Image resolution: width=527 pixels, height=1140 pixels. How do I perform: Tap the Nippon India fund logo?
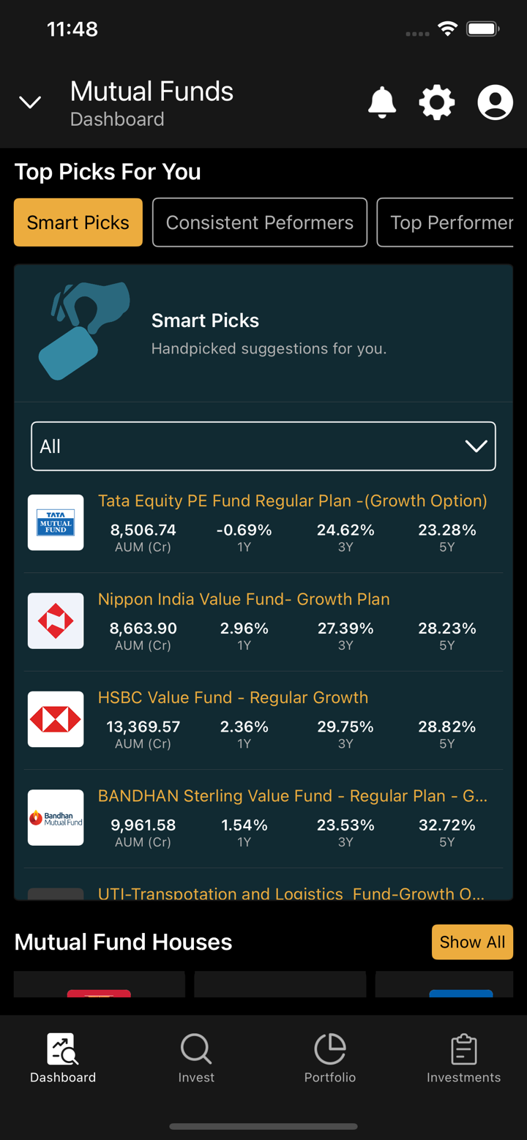(56, 621)
